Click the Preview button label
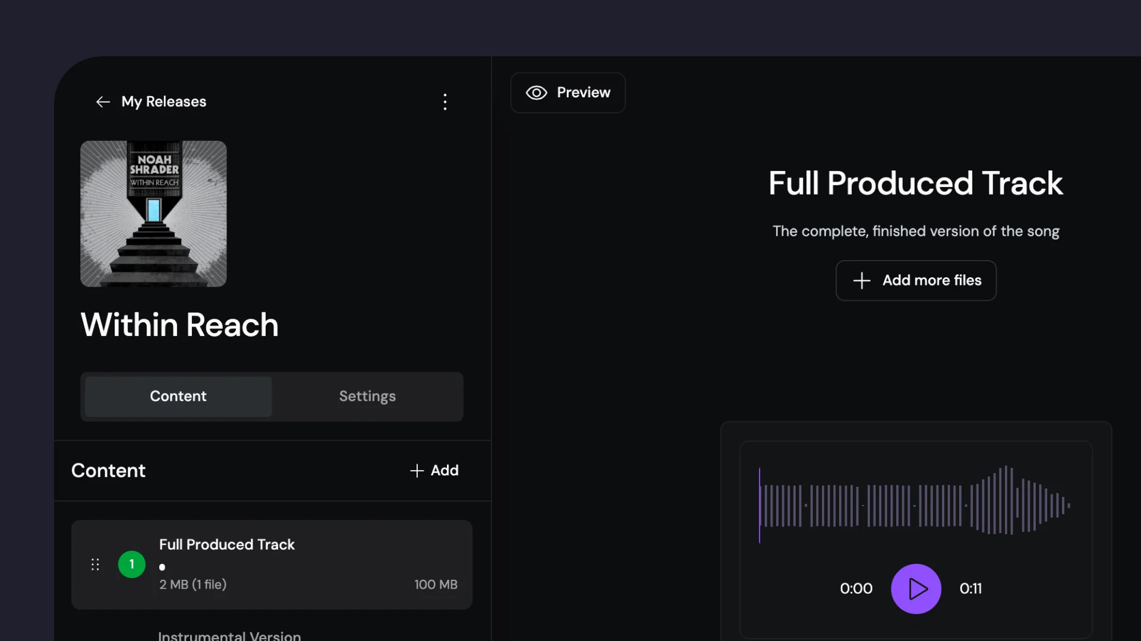The width and height of the screenshot is (1141, 641). 583,93
